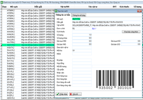143x100 pixels.
Task: Click the ĐVT column header
Action: (x=115, y=7)
